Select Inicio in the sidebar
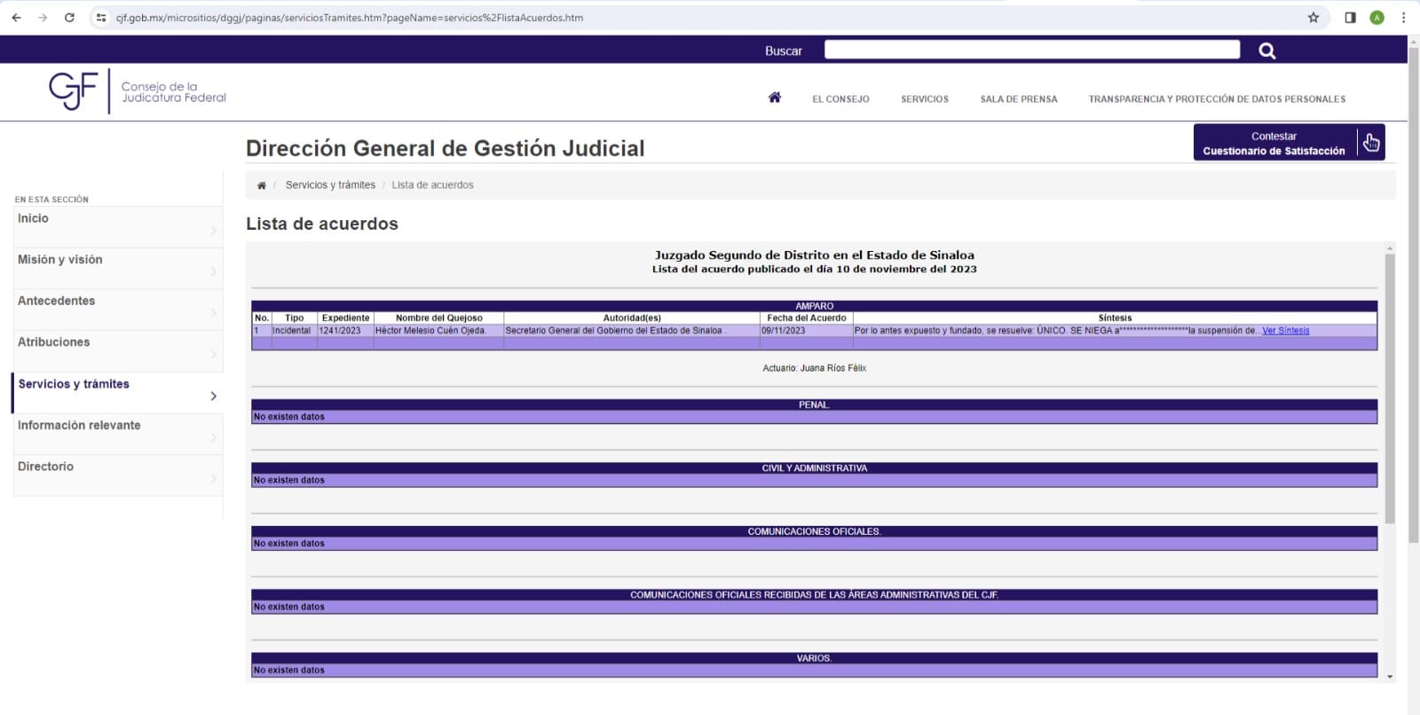 click(x=118, y=227)
